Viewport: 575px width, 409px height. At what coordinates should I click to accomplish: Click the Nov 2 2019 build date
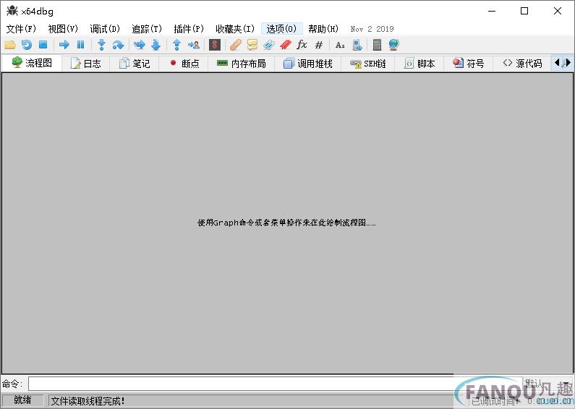point(372,29)
